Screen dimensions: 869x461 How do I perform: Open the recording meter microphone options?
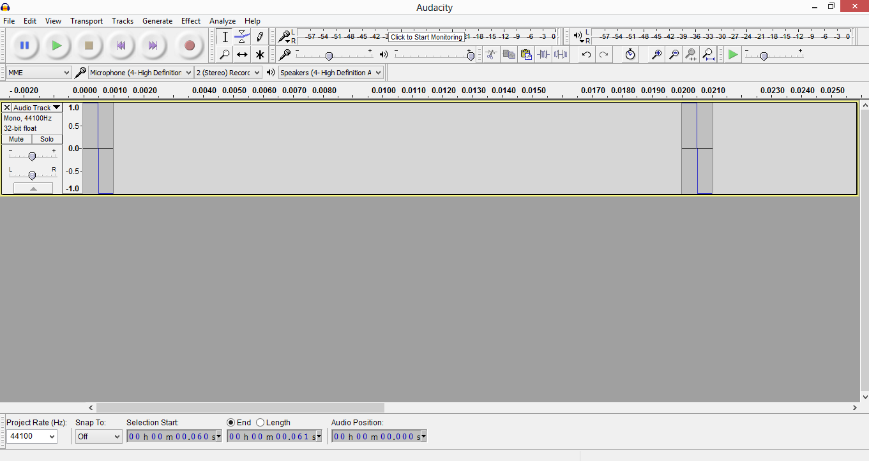click(x=285, y=37)
